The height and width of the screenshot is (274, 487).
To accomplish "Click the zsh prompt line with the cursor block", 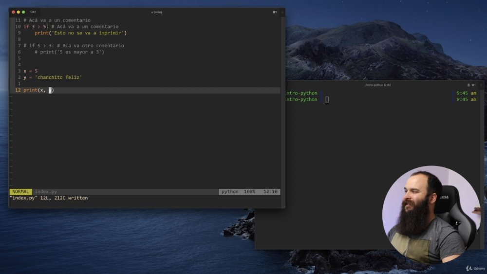I will (x=382, y=100).
